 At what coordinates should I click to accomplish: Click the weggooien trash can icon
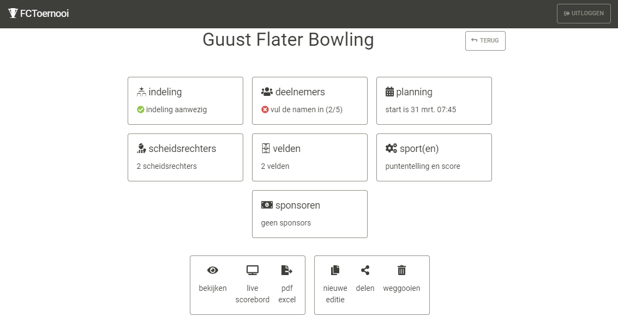tap(401, 270)
